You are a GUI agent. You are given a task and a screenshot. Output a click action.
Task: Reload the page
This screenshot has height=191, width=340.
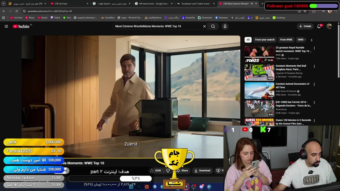click(x=16, y=11)
